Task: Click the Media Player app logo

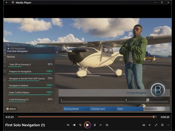Action: tap(13, 3)
